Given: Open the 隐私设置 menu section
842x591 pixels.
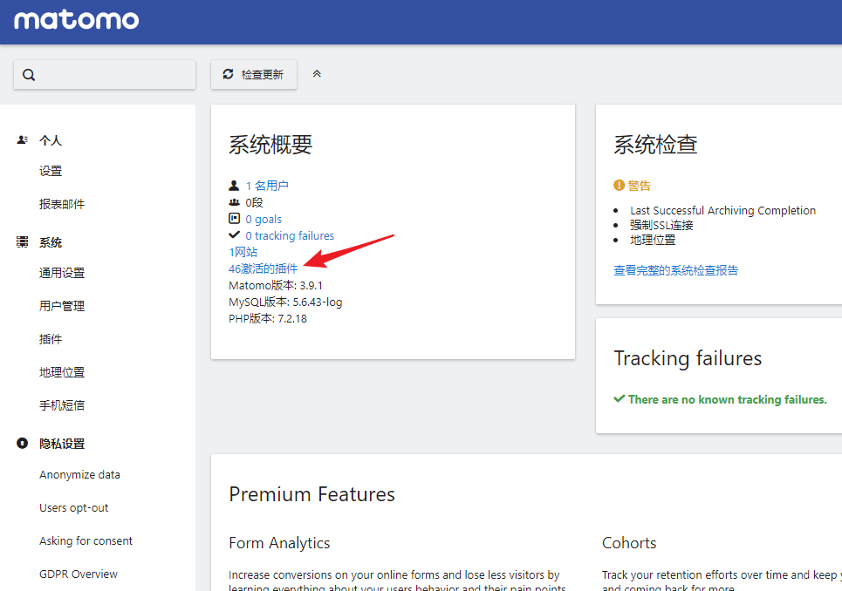Looking at the screenshot, I should [62, 444].
